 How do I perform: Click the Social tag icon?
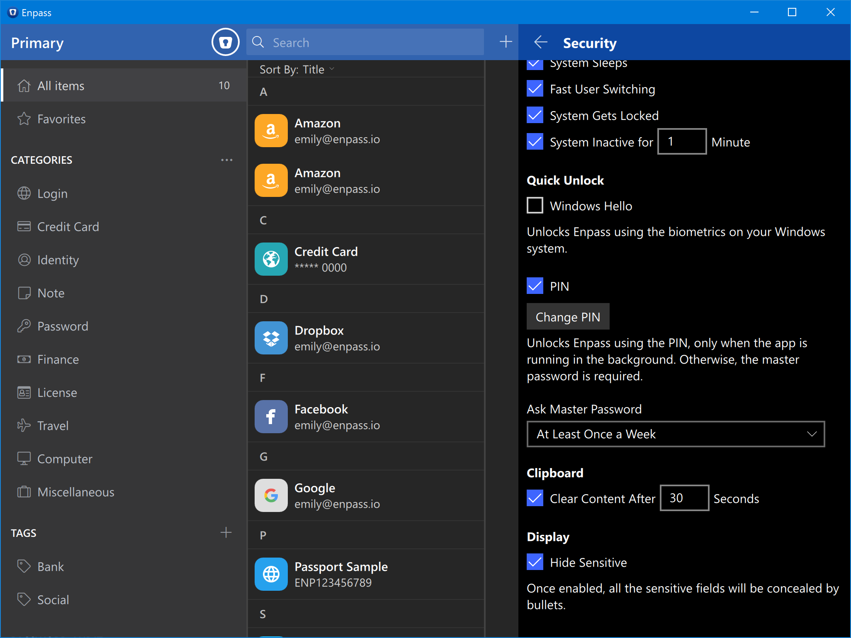24,600
